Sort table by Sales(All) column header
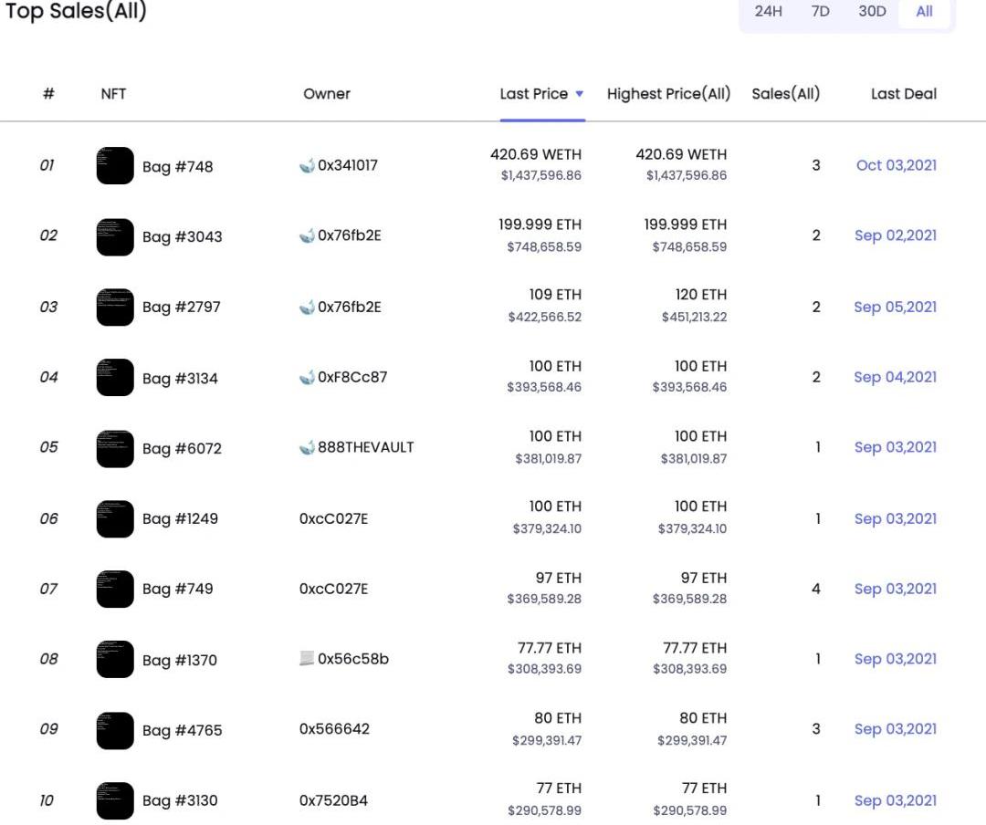This screenshot has width=986, height=825. [785, 94]
